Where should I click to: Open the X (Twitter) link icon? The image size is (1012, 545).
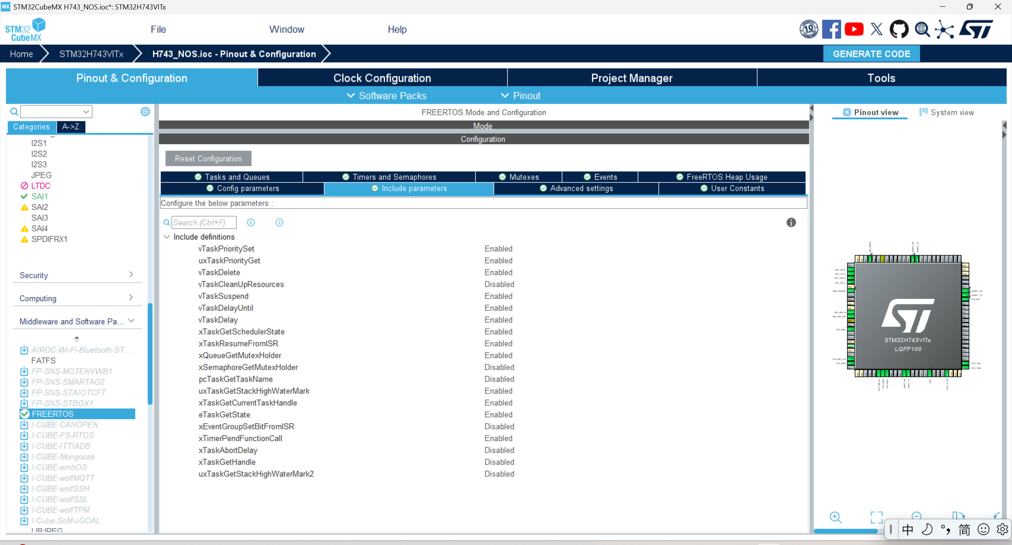876,29
